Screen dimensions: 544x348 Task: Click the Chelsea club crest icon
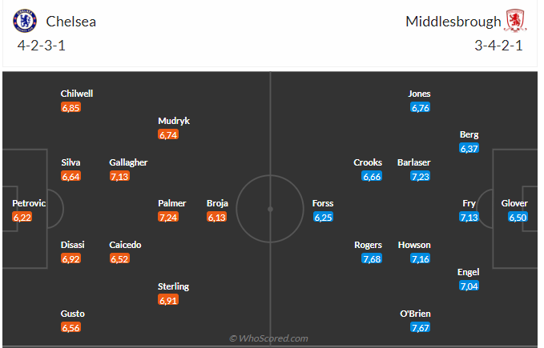(25, 21)
